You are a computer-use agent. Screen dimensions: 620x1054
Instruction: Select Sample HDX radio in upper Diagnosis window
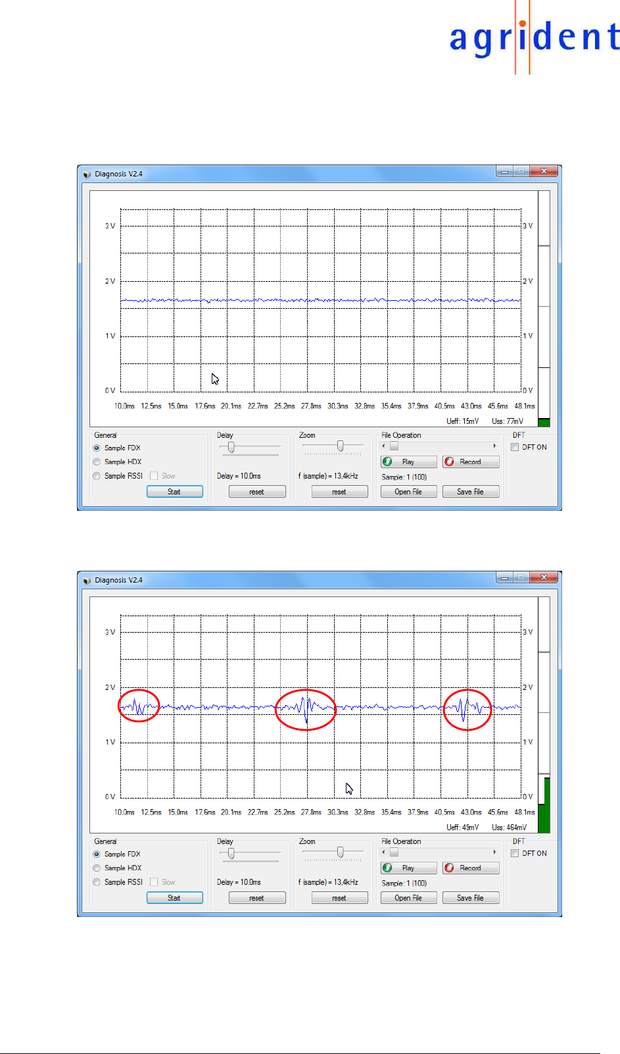[97, 462]
